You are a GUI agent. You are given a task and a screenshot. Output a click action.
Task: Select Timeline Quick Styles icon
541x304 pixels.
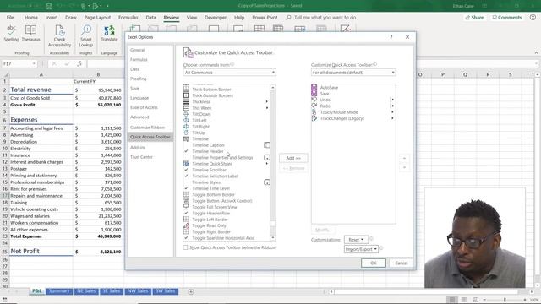point(186,164)
